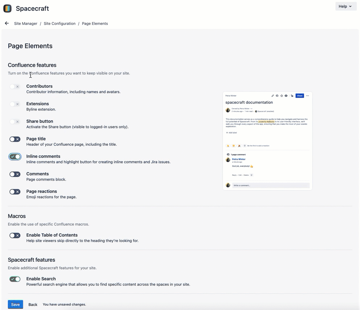
Task: Click the thumbs-up reaction emoji in the preview
Action: tap(228, 145)
